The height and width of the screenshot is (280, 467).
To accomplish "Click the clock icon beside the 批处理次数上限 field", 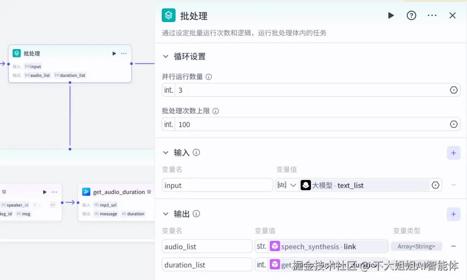I will pyautogui.click(x=454, y=124).
